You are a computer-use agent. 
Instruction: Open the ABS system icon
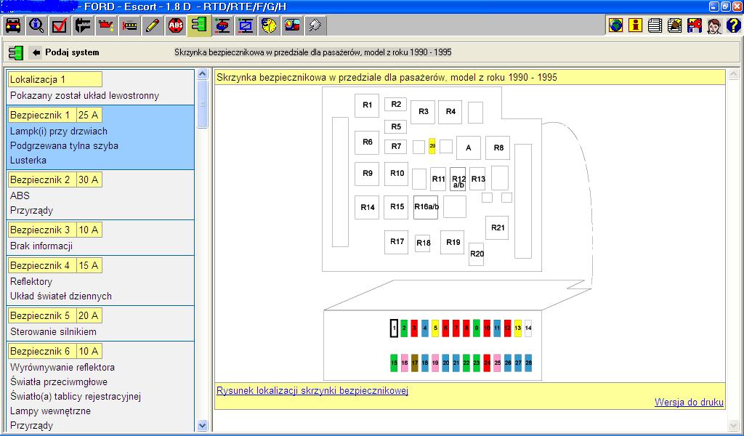(175, 26)
